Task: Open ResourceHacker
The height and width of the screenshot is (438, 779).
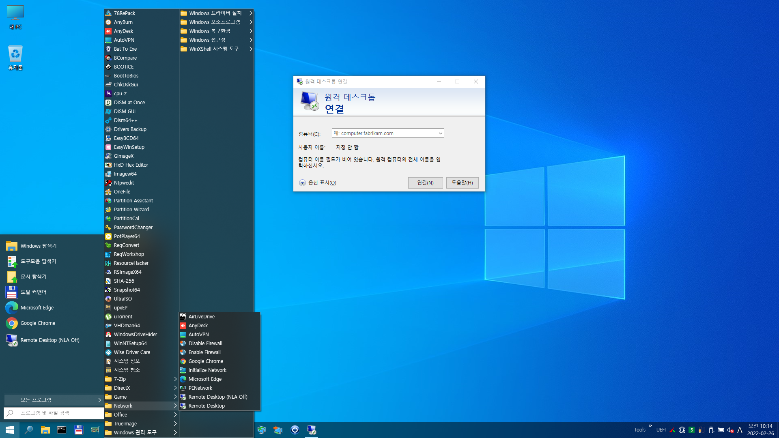Action: 141,263
